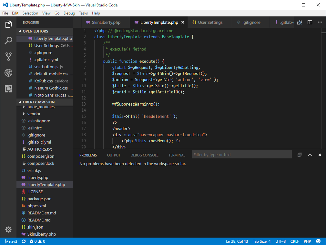Change Tab Size: 4 indentation setting
The height and width of the screenshot is (245, 326).
pos(261,241)
